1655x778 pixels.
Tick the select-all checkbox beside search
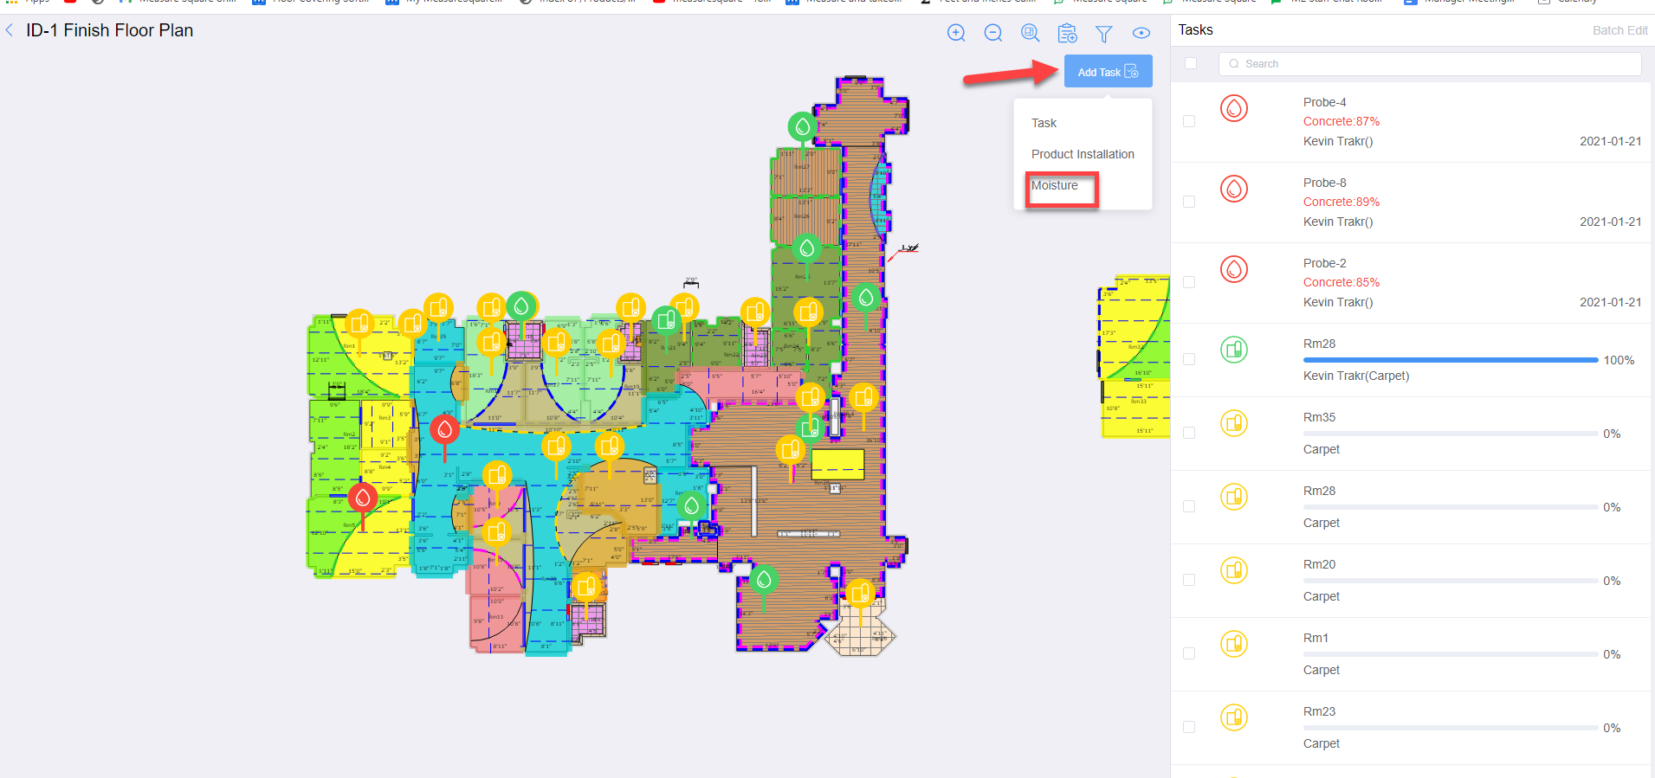click(x=1191, y=63)
